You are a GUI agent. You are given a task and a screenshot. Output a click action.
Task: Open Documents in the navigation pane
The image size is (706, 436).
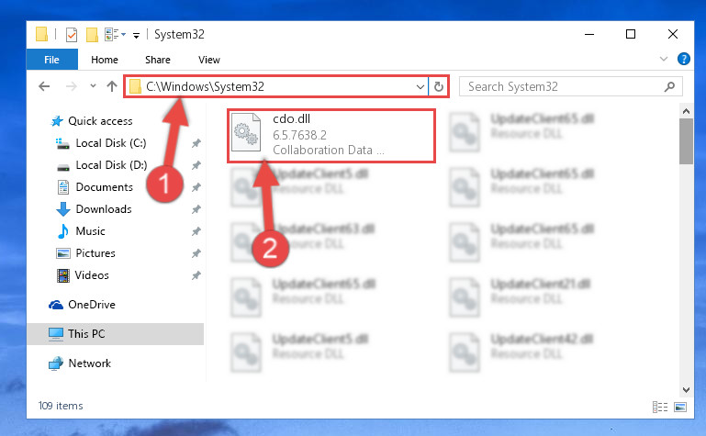[x=104, y=187]
